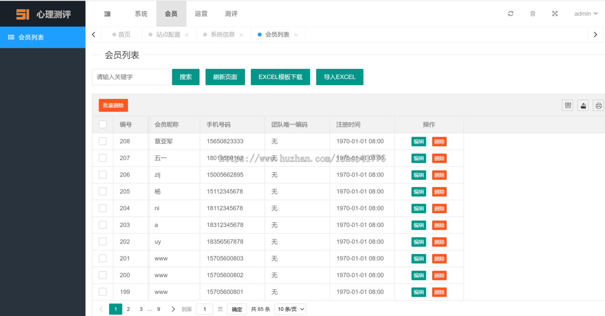605x316 pixels.
Task: Click 编辑 for member 202
Action: pyautogui.click(x=419, y=242)
